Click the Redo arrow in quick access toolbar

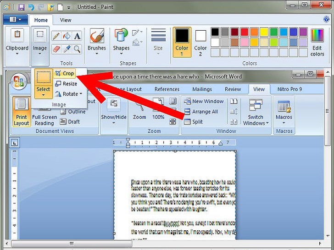[x=41, y=7]
